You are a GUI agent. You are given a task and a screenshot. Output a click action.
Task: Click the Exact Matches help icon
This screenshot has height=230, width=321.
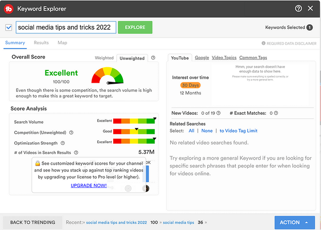pos(276,113)
